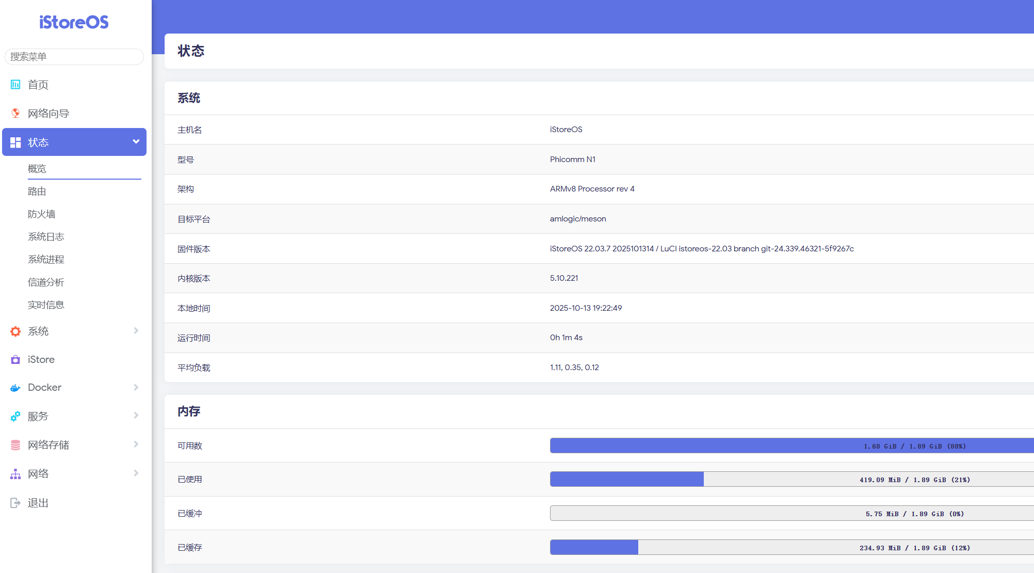
Task: Click the iStore shopping bag icon
Action: coord(15,360)
